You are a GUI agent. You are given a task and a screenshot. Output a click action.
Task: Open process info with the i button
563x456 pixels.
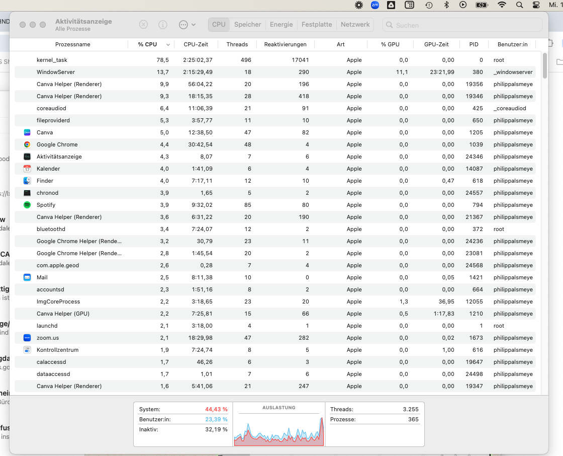point(163,25)
